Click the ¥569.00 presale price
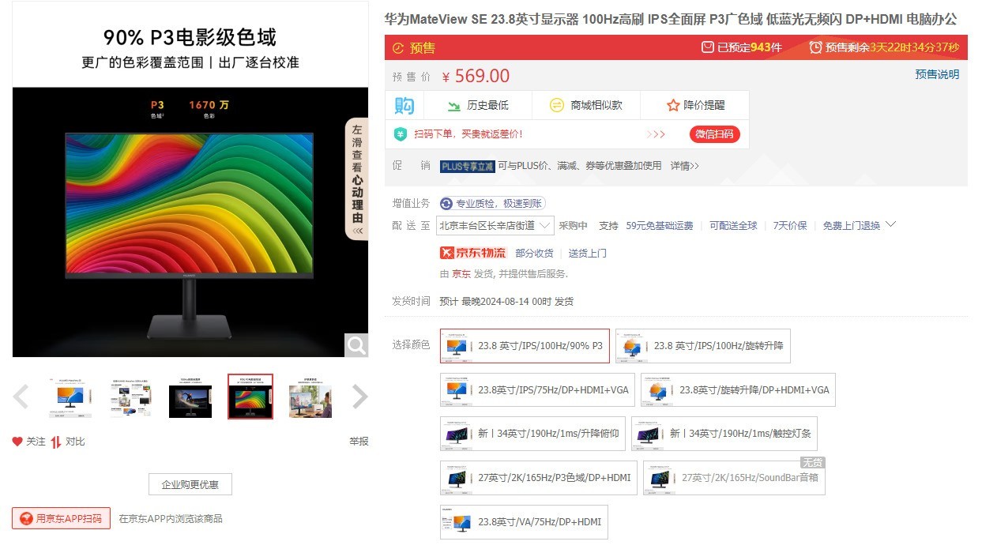The image size is (997, 549). point(476,76)
